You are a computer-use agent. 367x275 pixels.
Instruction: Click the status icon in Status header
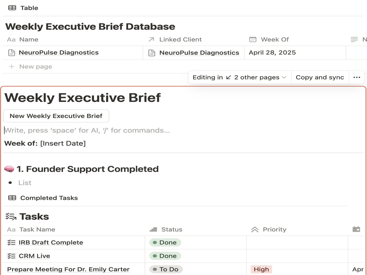(153, 230)
